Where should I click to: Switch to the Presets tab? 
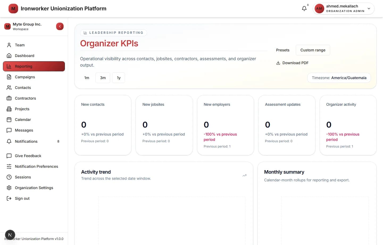point(283,50)
